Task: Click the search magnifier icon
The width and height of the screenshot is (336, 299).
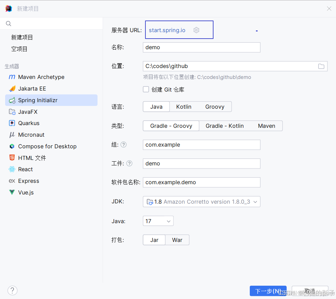Action: (x=8, y=24)
